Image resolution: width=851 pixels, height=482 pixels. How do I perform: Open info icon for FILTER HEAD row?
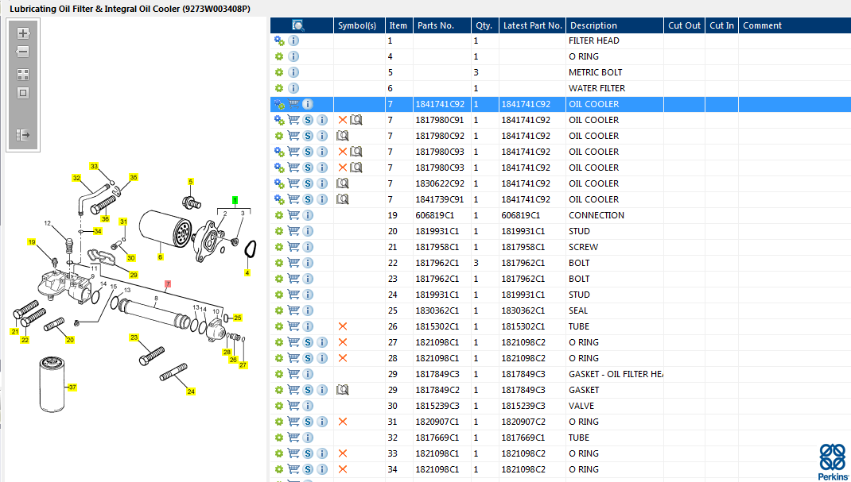coord(293,40)
